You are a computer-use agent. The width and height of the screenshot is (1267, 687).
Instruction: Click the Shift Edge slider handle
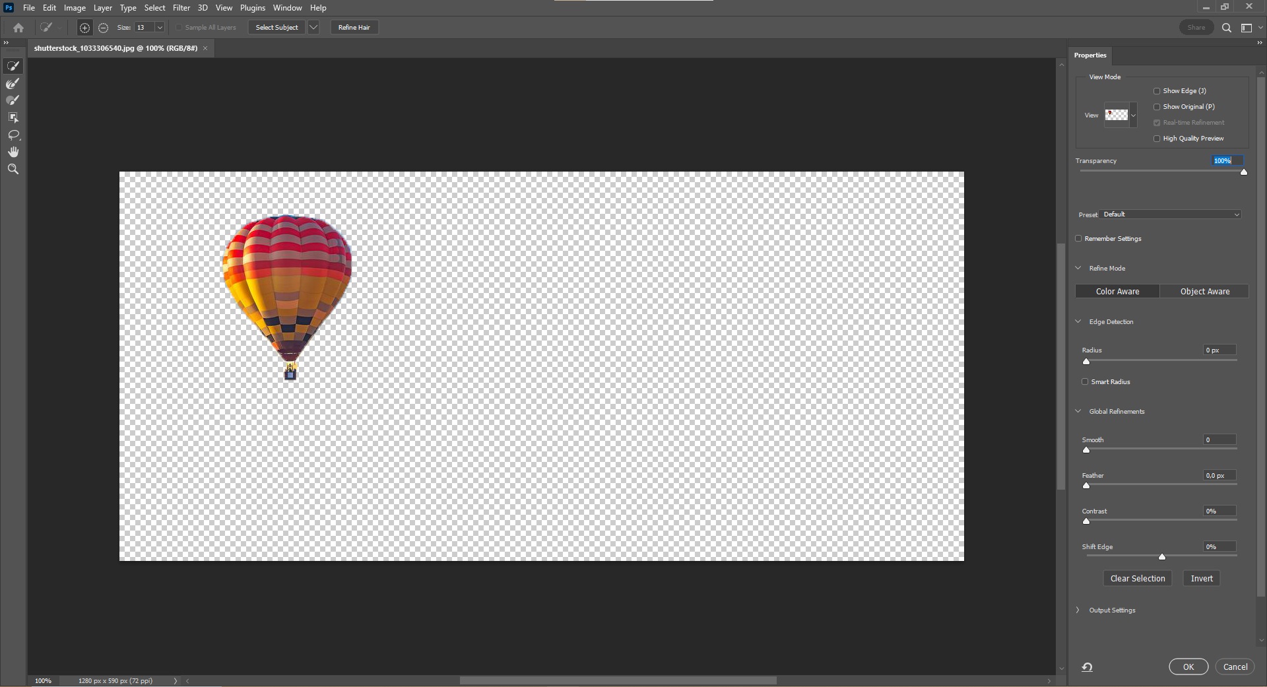tap(1162, 557)
